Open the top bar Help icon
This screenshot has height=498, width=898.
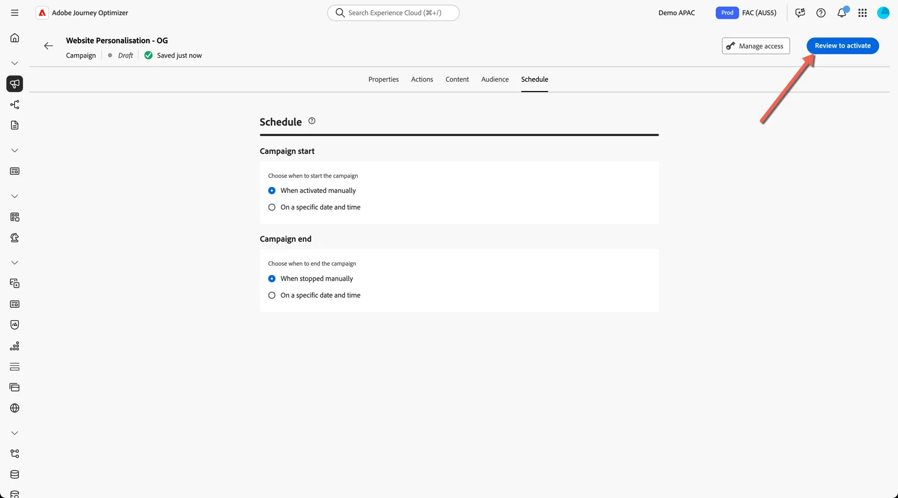pyautogui.click(x=821, y=12)
